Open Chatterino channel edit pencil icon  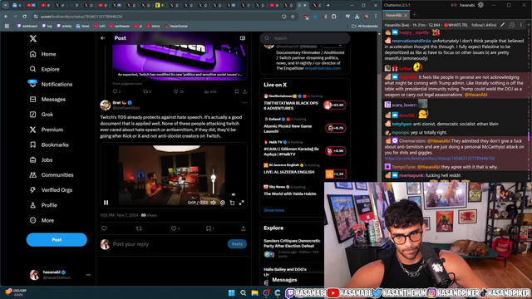(502, 25)
